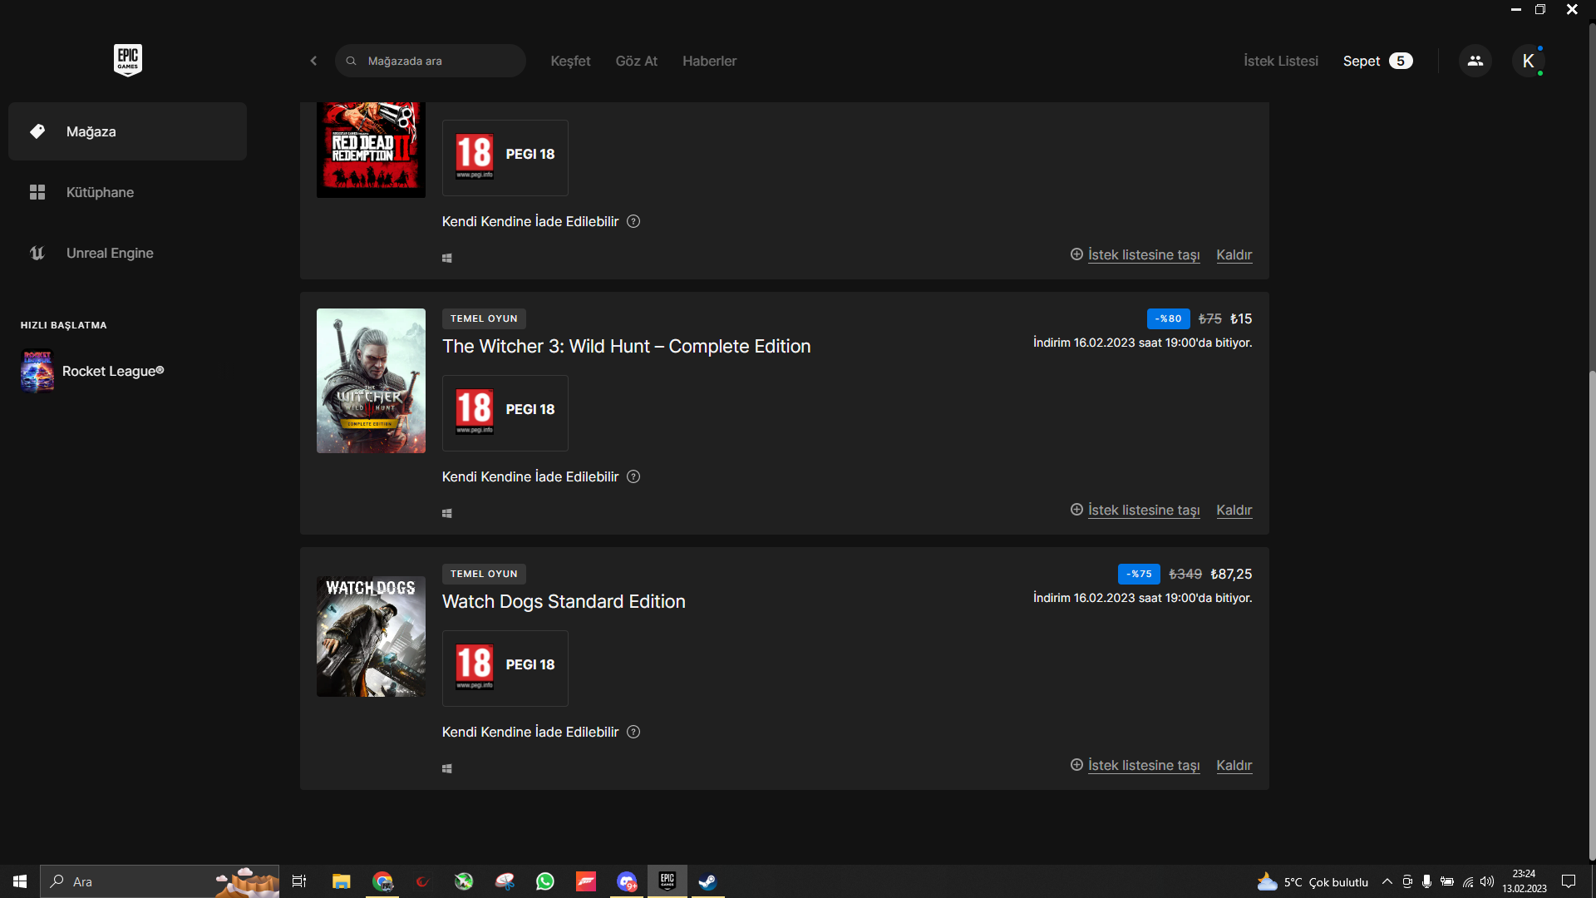Open Watch Dogs cover thumbnail
Image resolution: width=1596 pixels, height=898 pixels.
point(371,636)
